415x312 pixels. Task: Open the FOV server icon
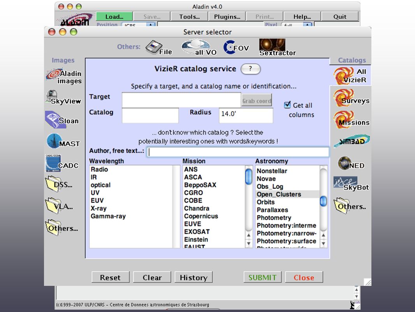236,48
